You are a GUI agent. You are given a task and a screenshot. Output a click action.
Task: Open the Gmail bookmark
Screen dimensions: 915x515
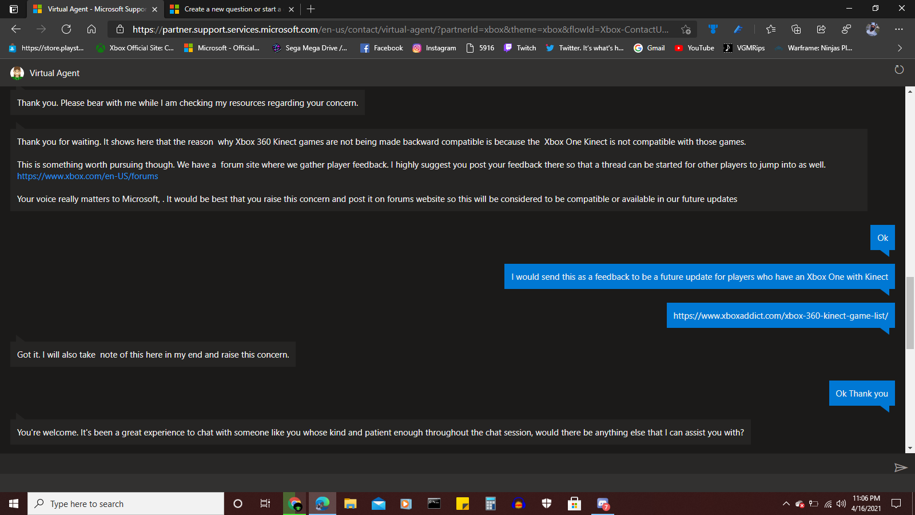pyautogui.click(x=649, y=48)
